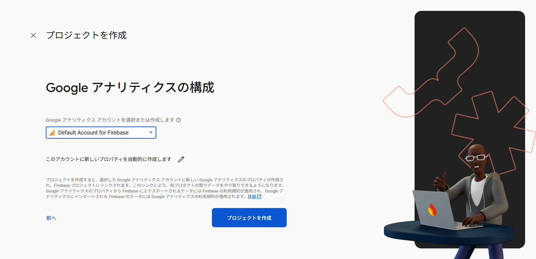
Task: Click the external link icon beside 詳細
Action: point(259,197)
